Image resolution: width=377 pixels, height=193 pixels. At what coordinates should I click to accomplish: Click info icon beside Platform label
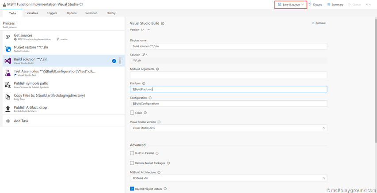(x=144, y=83)
